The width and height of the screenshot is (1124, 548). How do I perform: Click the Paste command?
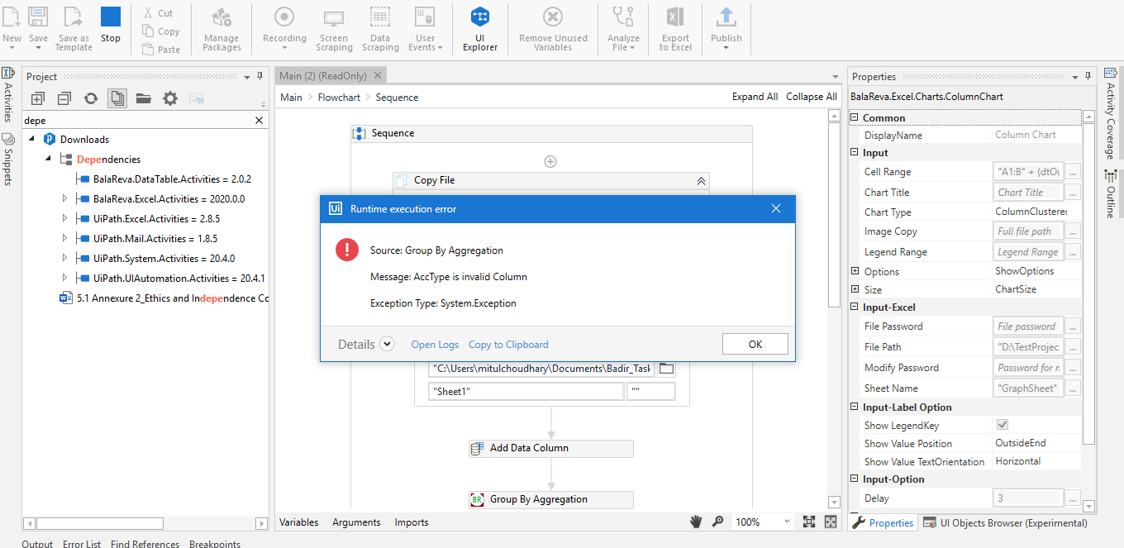click(161, 50)
